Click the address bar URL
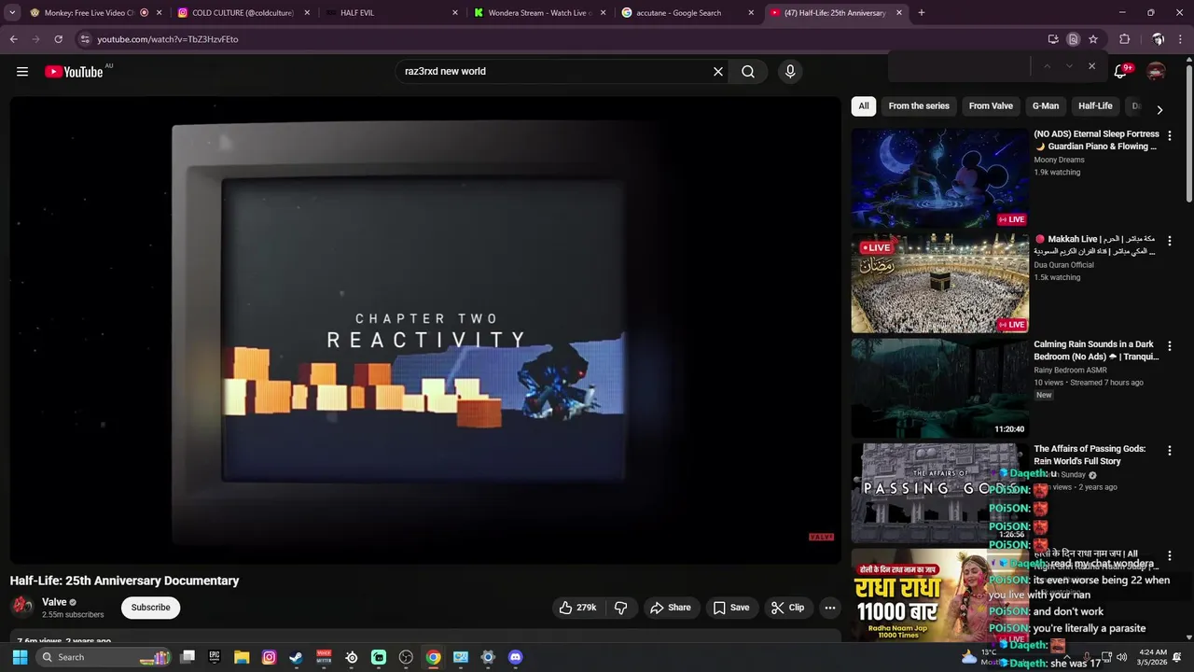The width and height of the screenshot is (1194, 672). [168, 39]
